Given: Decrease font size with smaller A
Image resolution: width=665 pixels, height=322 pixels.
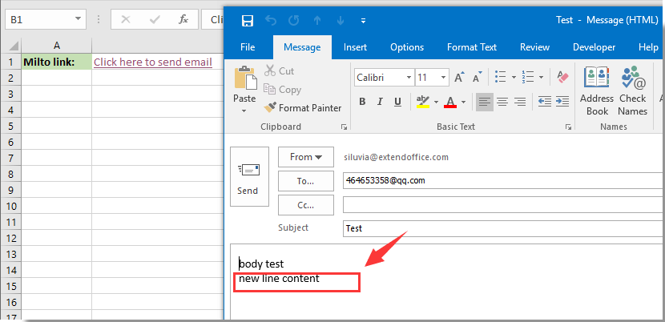Looking at the screenshot, I should click(478, 77).
